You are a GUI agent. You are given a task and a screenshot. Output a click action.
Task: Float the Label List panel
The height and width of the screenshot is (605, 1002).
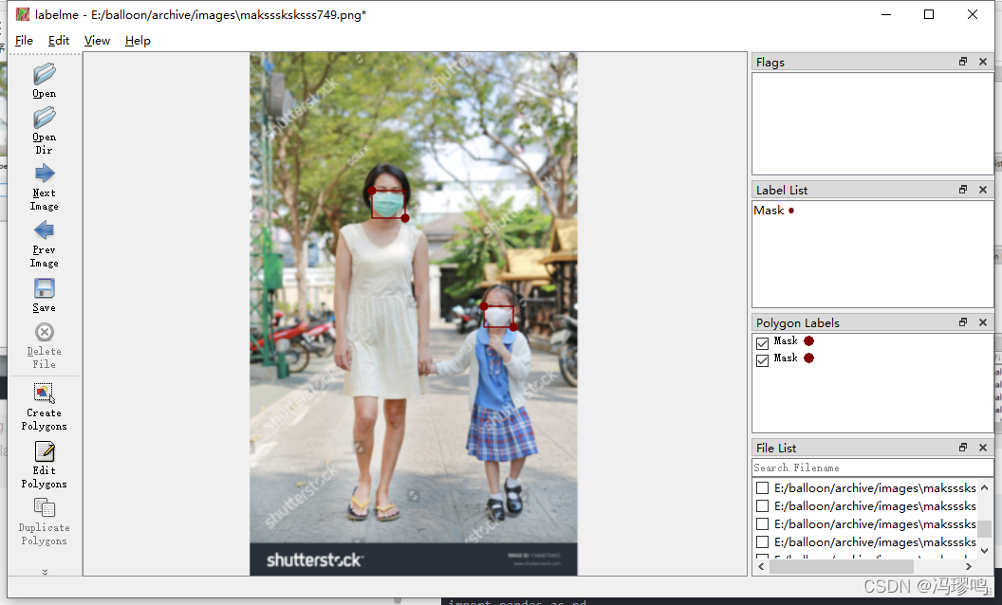pos(963,189)
